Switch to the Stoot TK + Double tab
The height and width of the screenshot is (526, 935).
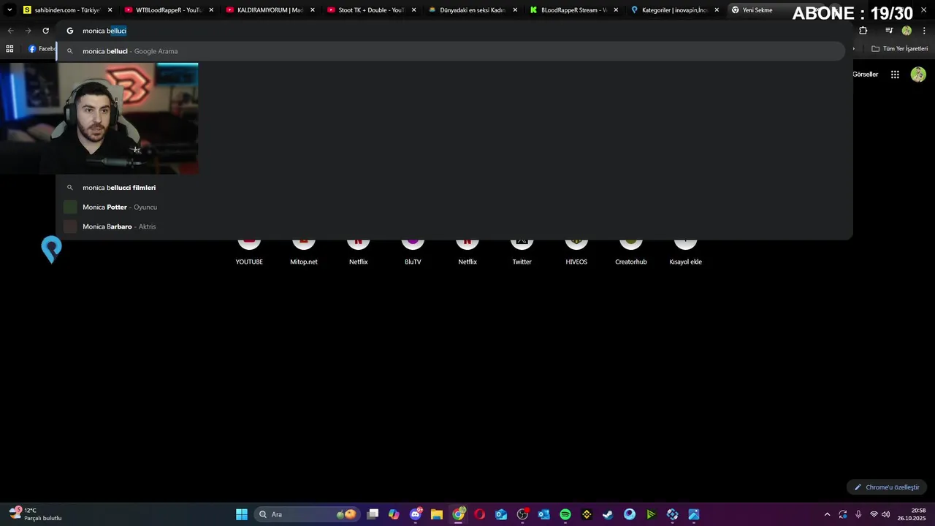coord(371,10)
